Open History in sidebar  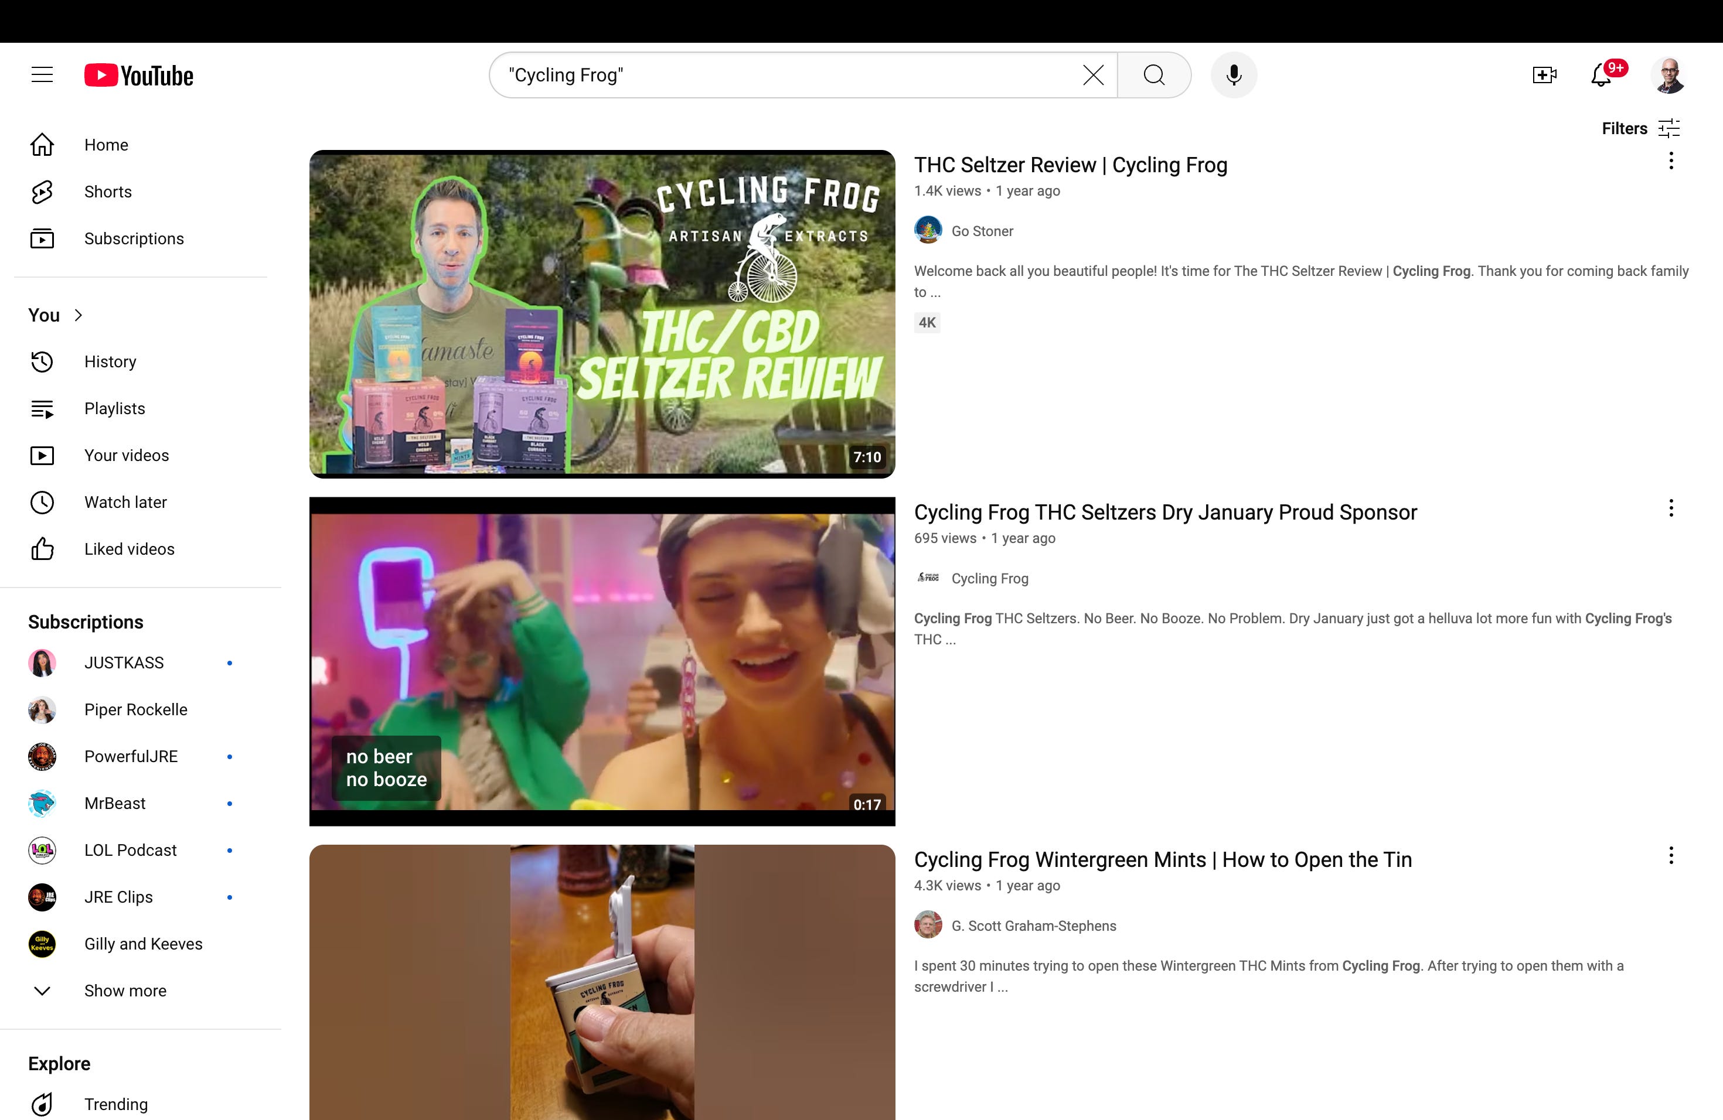[x=110, y=361]
